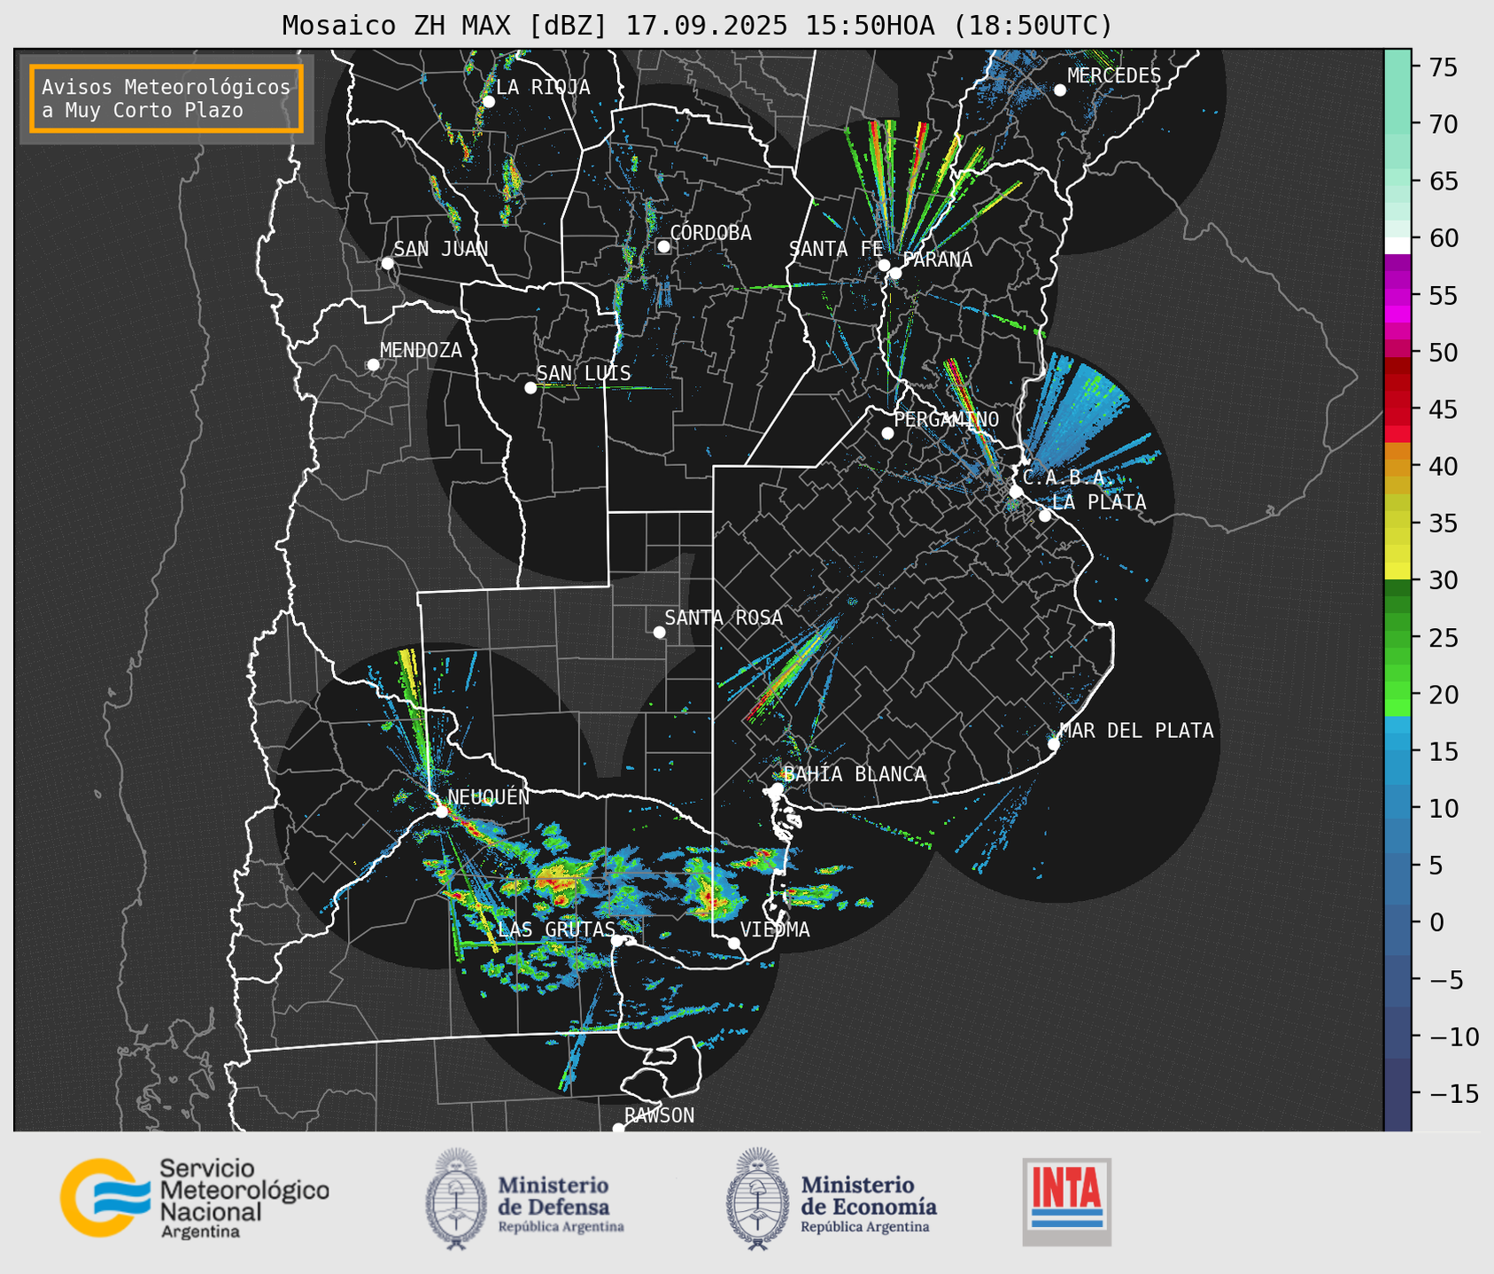Click the MAR DEL PLATA city label

point(1136,731)
